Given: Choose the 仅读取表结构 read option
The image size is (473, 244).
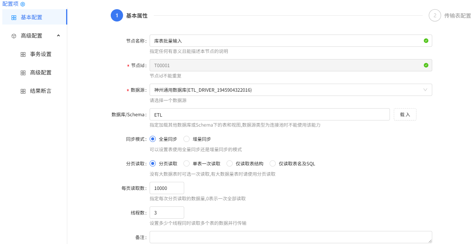Looking at the screenshot, I should coord(230,163).
